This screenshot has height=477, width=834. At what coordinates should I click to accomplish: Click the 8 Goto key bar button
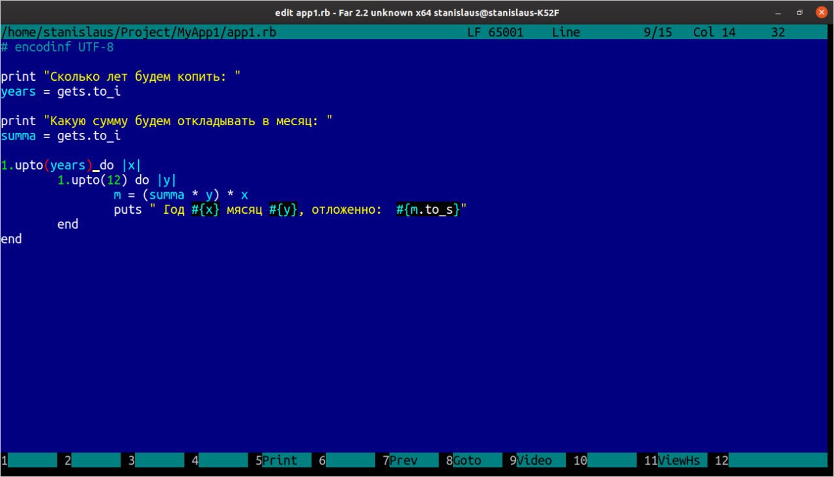474,461
